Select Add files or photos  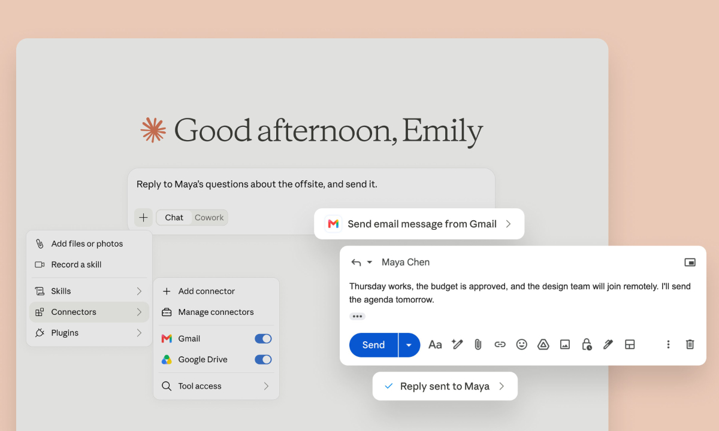[89, 244]
